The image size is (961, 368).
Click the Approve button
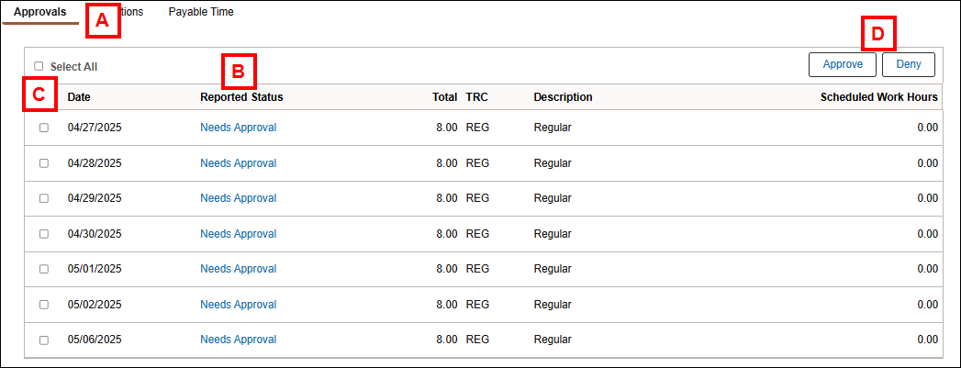(843, 64)
